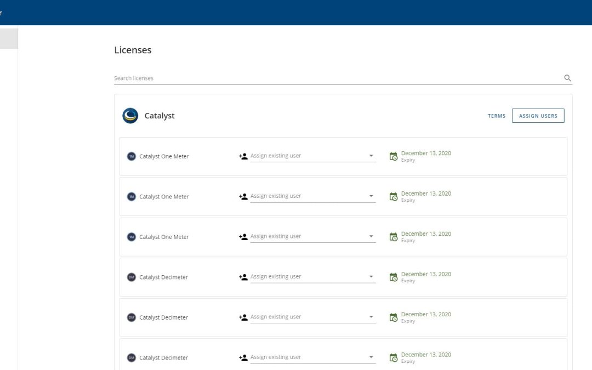Click the Catalyst product logo
The height and width of the screenshot is (370, 592).
[x=130, y=116]
